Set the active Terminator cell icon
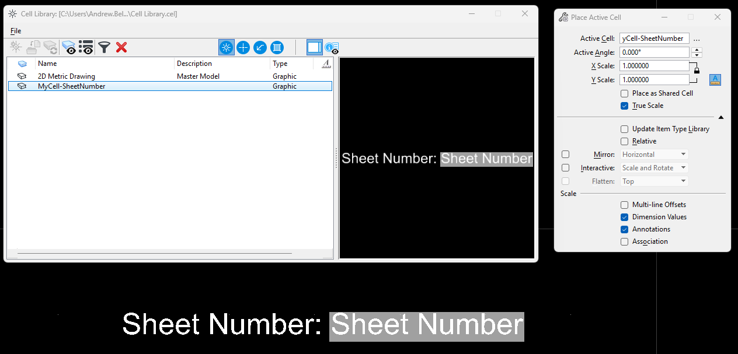Image resolution: width=738 pixels, height=354 pixels. coord(260,47)
